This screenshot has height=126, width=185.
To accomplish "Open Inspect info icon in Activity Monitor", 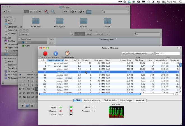I will (x=55, y=53).
